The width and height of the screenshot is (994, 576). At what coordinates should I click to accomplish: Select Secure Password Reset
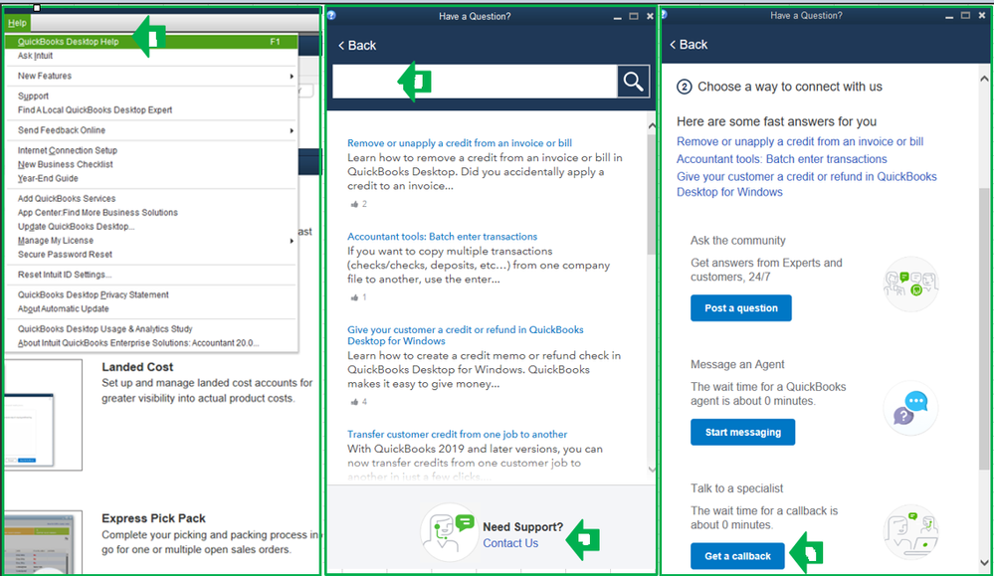click(66, 255)
